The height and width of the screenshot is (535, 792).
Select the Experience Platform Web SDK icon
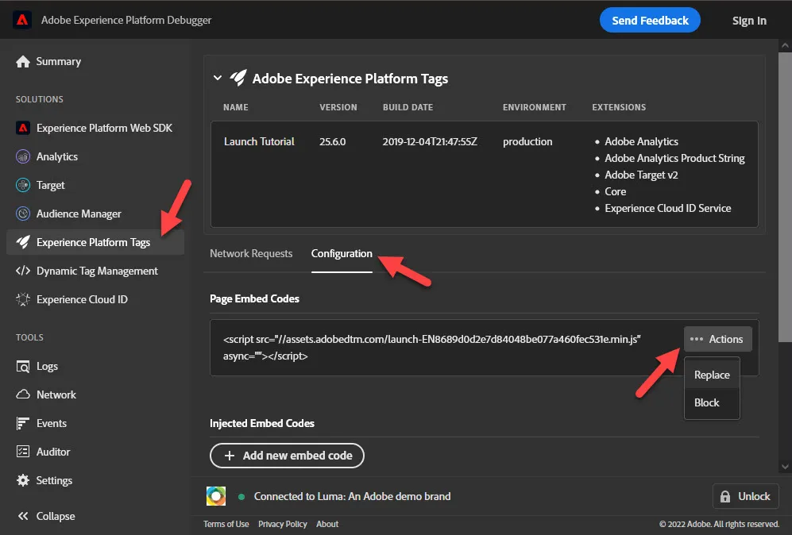pyautogui.click(x=23, y=129)
